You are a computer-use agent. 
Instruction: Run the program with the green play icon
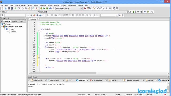[44, 9]
